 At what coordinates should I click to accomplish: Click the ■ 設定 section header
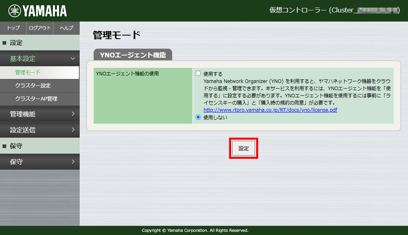40,43
